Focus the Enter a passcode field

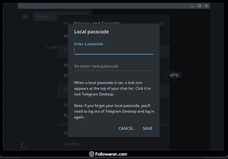click(x=113, y=50)
